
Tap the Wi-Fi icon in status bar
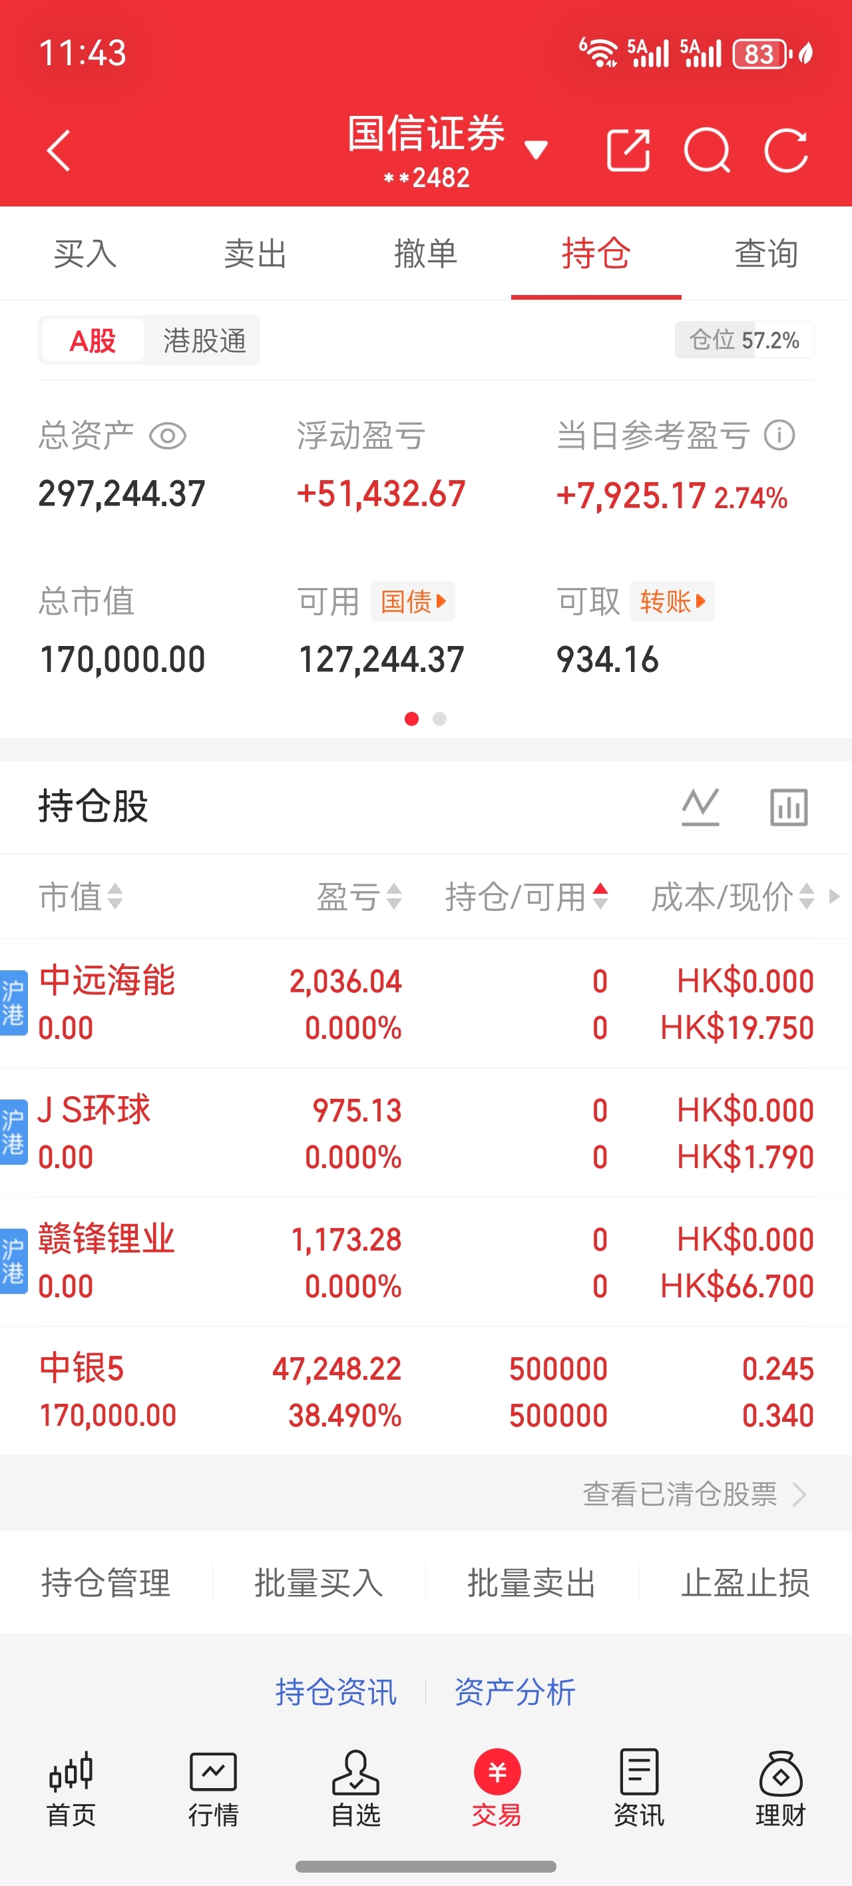pos(599,53)
